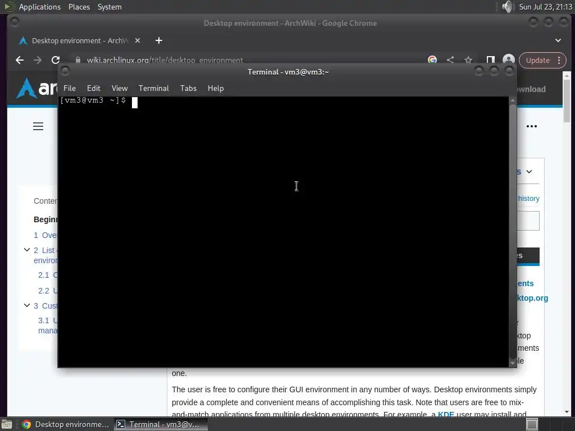
Task: Open the Help menu in Terminal
Action: (216, 88)
